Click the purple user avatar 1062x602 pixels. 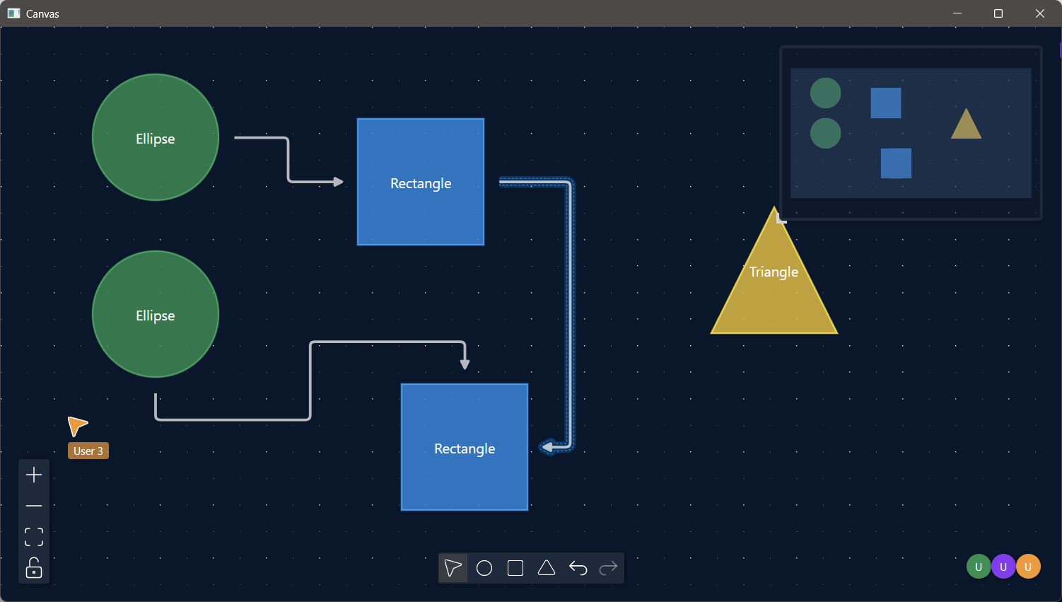(x=1003, y=567)
